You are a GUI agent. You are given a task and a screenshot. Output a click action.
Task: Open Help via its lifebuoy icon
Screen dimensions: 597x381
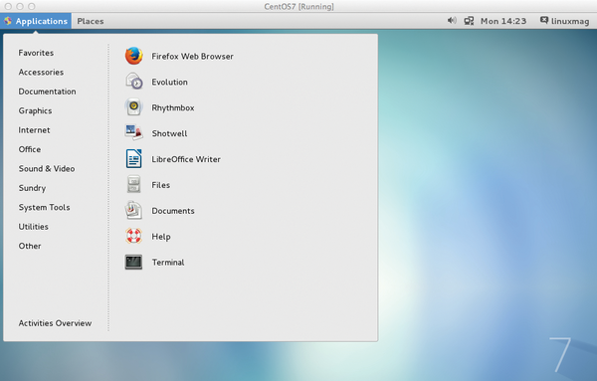click(133, 236)
